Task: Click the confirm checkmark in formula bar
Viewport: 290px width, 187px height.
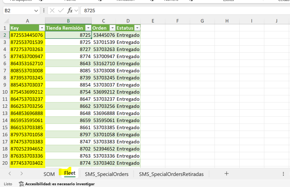Action: click(x=61, y=10)
